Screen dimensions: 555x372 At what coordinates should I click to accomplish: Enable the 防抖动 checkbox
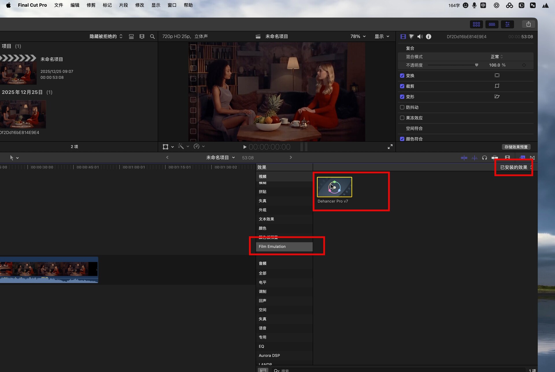click(x=402, y=107)
